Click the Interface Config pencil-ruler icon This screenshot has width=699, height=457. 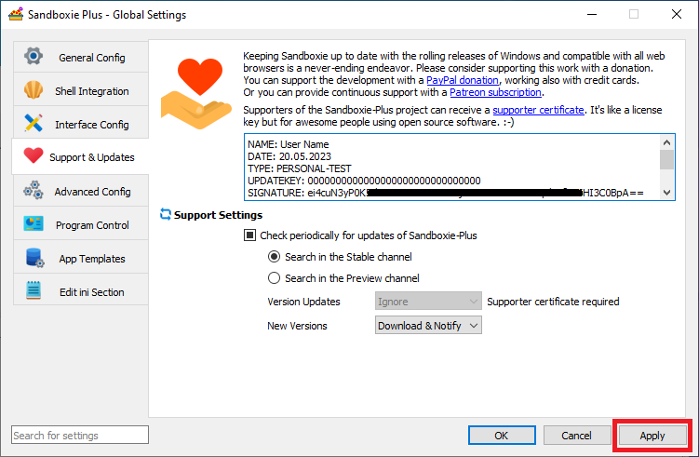point(34,124)
